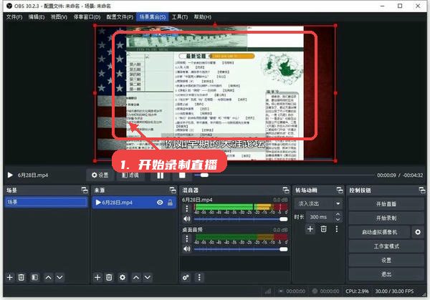This screenshot has height=300, width=430.
Task: Click the CPU: 2.9% status text
Action: pos(357,291)
